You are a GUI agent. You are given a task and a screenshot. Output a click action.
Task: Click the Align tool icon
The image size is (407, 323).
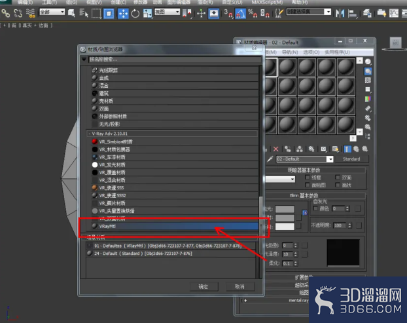pos(353,13)
